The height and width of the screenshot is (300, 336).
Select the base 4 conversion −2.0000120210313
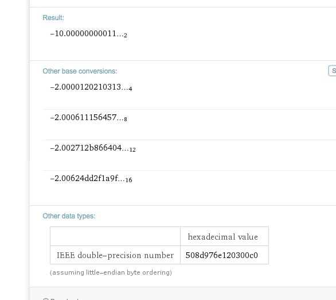click(x=91, y=87)
